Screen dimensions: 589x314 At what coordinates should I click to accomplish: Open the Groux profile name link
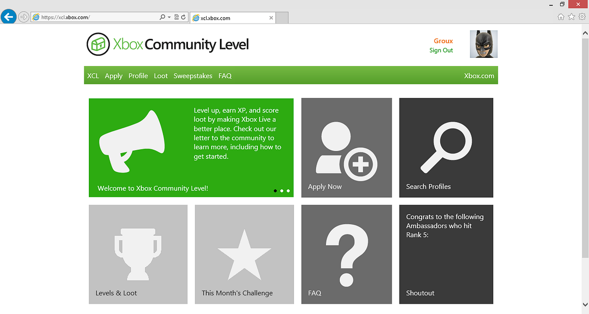tap(443, 41)
